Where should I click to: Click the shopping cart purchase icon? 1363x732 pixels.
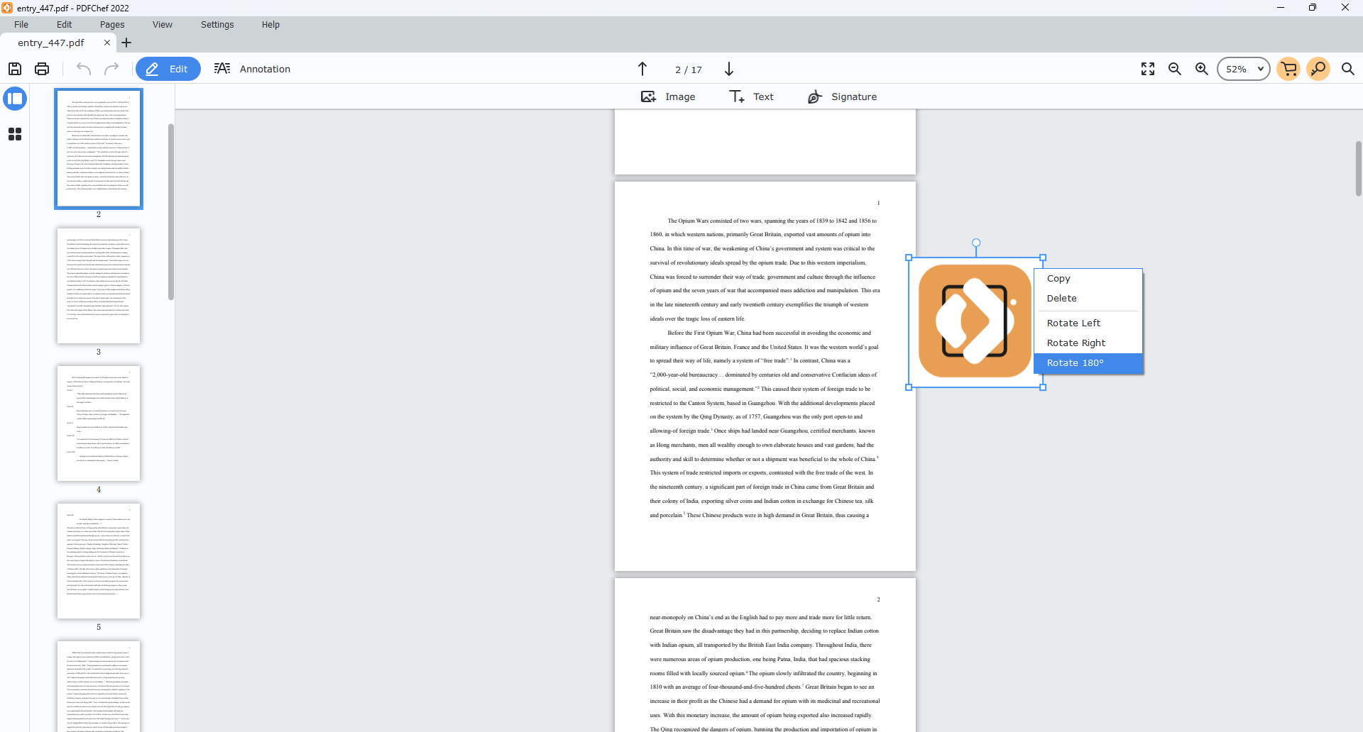[x=1288, y=69]
